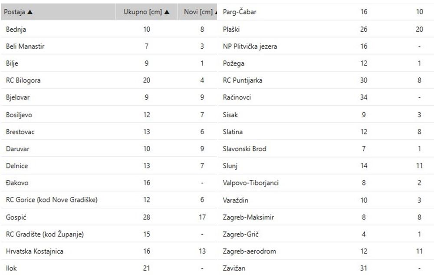Image resolution: width=434 pixels, height=275 pixels.
Task: Click the Parg-Čabar station name
Action: pos(239,12)
